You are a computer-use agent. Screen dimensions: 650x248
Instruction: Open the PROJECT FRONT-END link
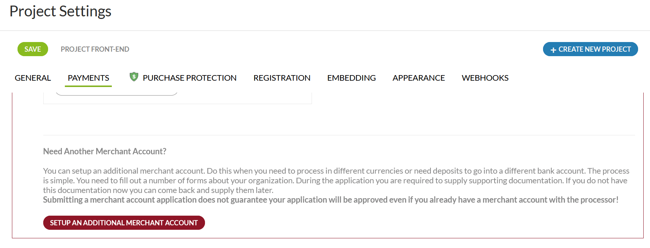(95, 49)
